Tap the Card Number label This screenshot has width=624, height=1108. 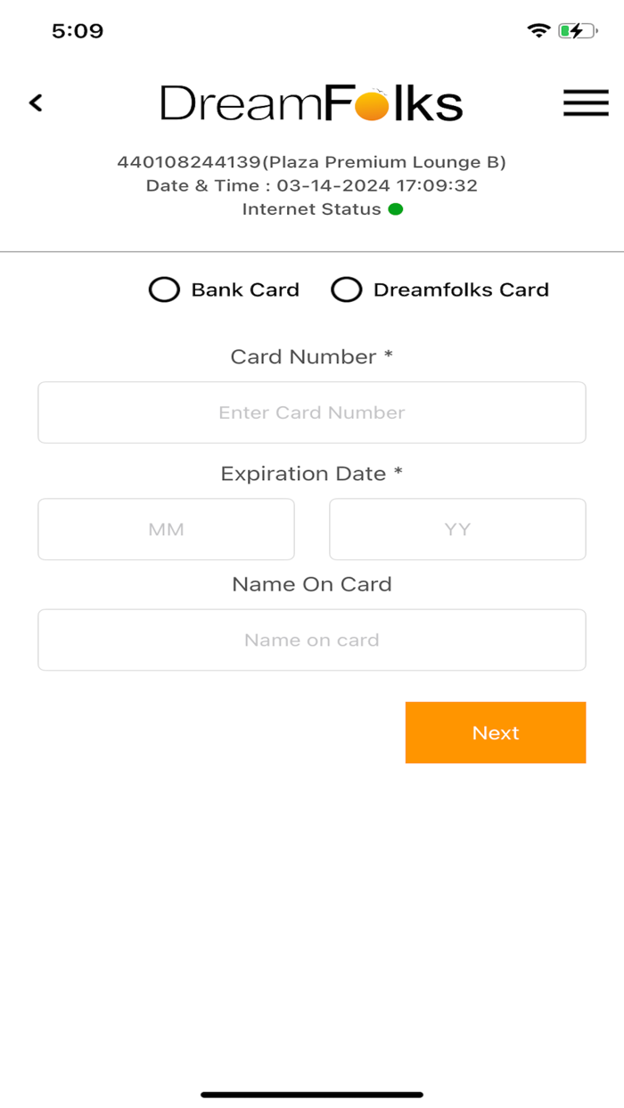311,355
